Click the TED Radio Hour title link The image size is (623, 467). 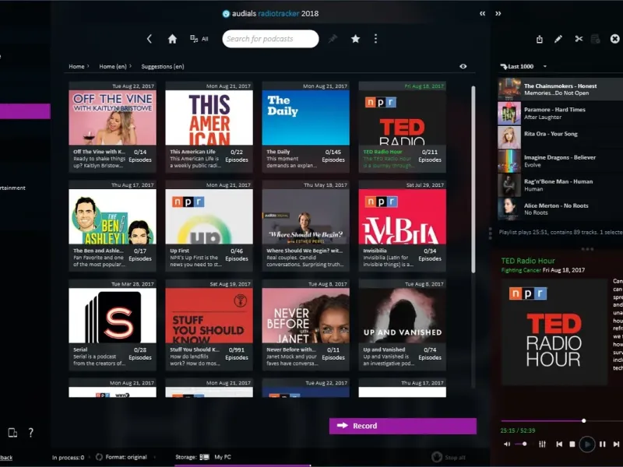pyautogui.click(x=528, y=261)
